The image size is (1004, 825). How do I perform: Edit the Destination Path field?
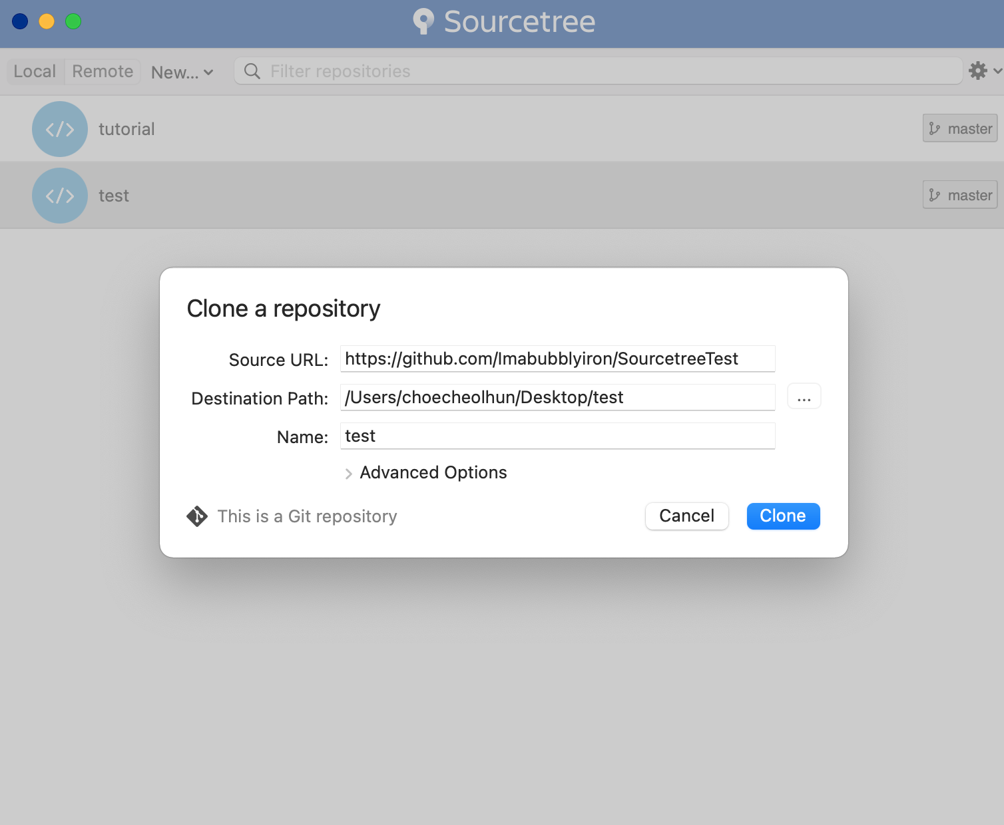coord(558,397)
